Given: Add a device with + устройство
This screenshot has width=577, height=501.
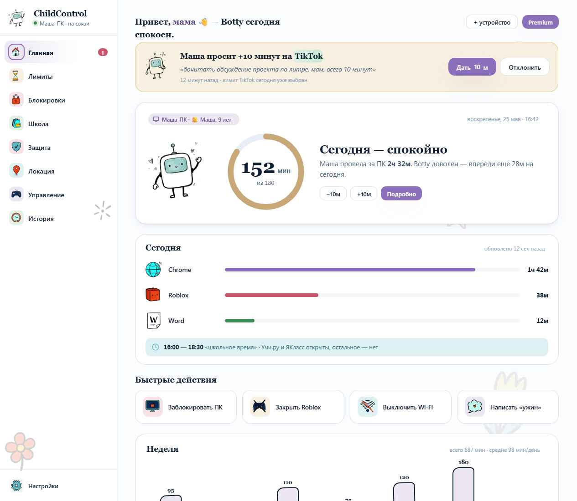Looking at the screenshot, I should 492,22.
